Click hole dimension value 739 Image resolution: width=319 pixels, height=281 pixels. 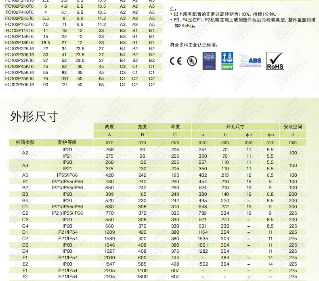click(x=203, y=213)
